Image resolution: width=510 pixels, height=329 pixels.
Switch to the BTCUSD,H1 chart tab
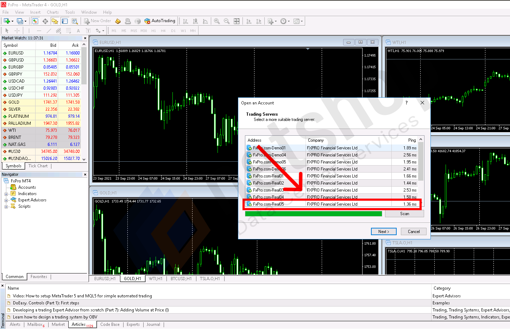(x=181, y=279)
